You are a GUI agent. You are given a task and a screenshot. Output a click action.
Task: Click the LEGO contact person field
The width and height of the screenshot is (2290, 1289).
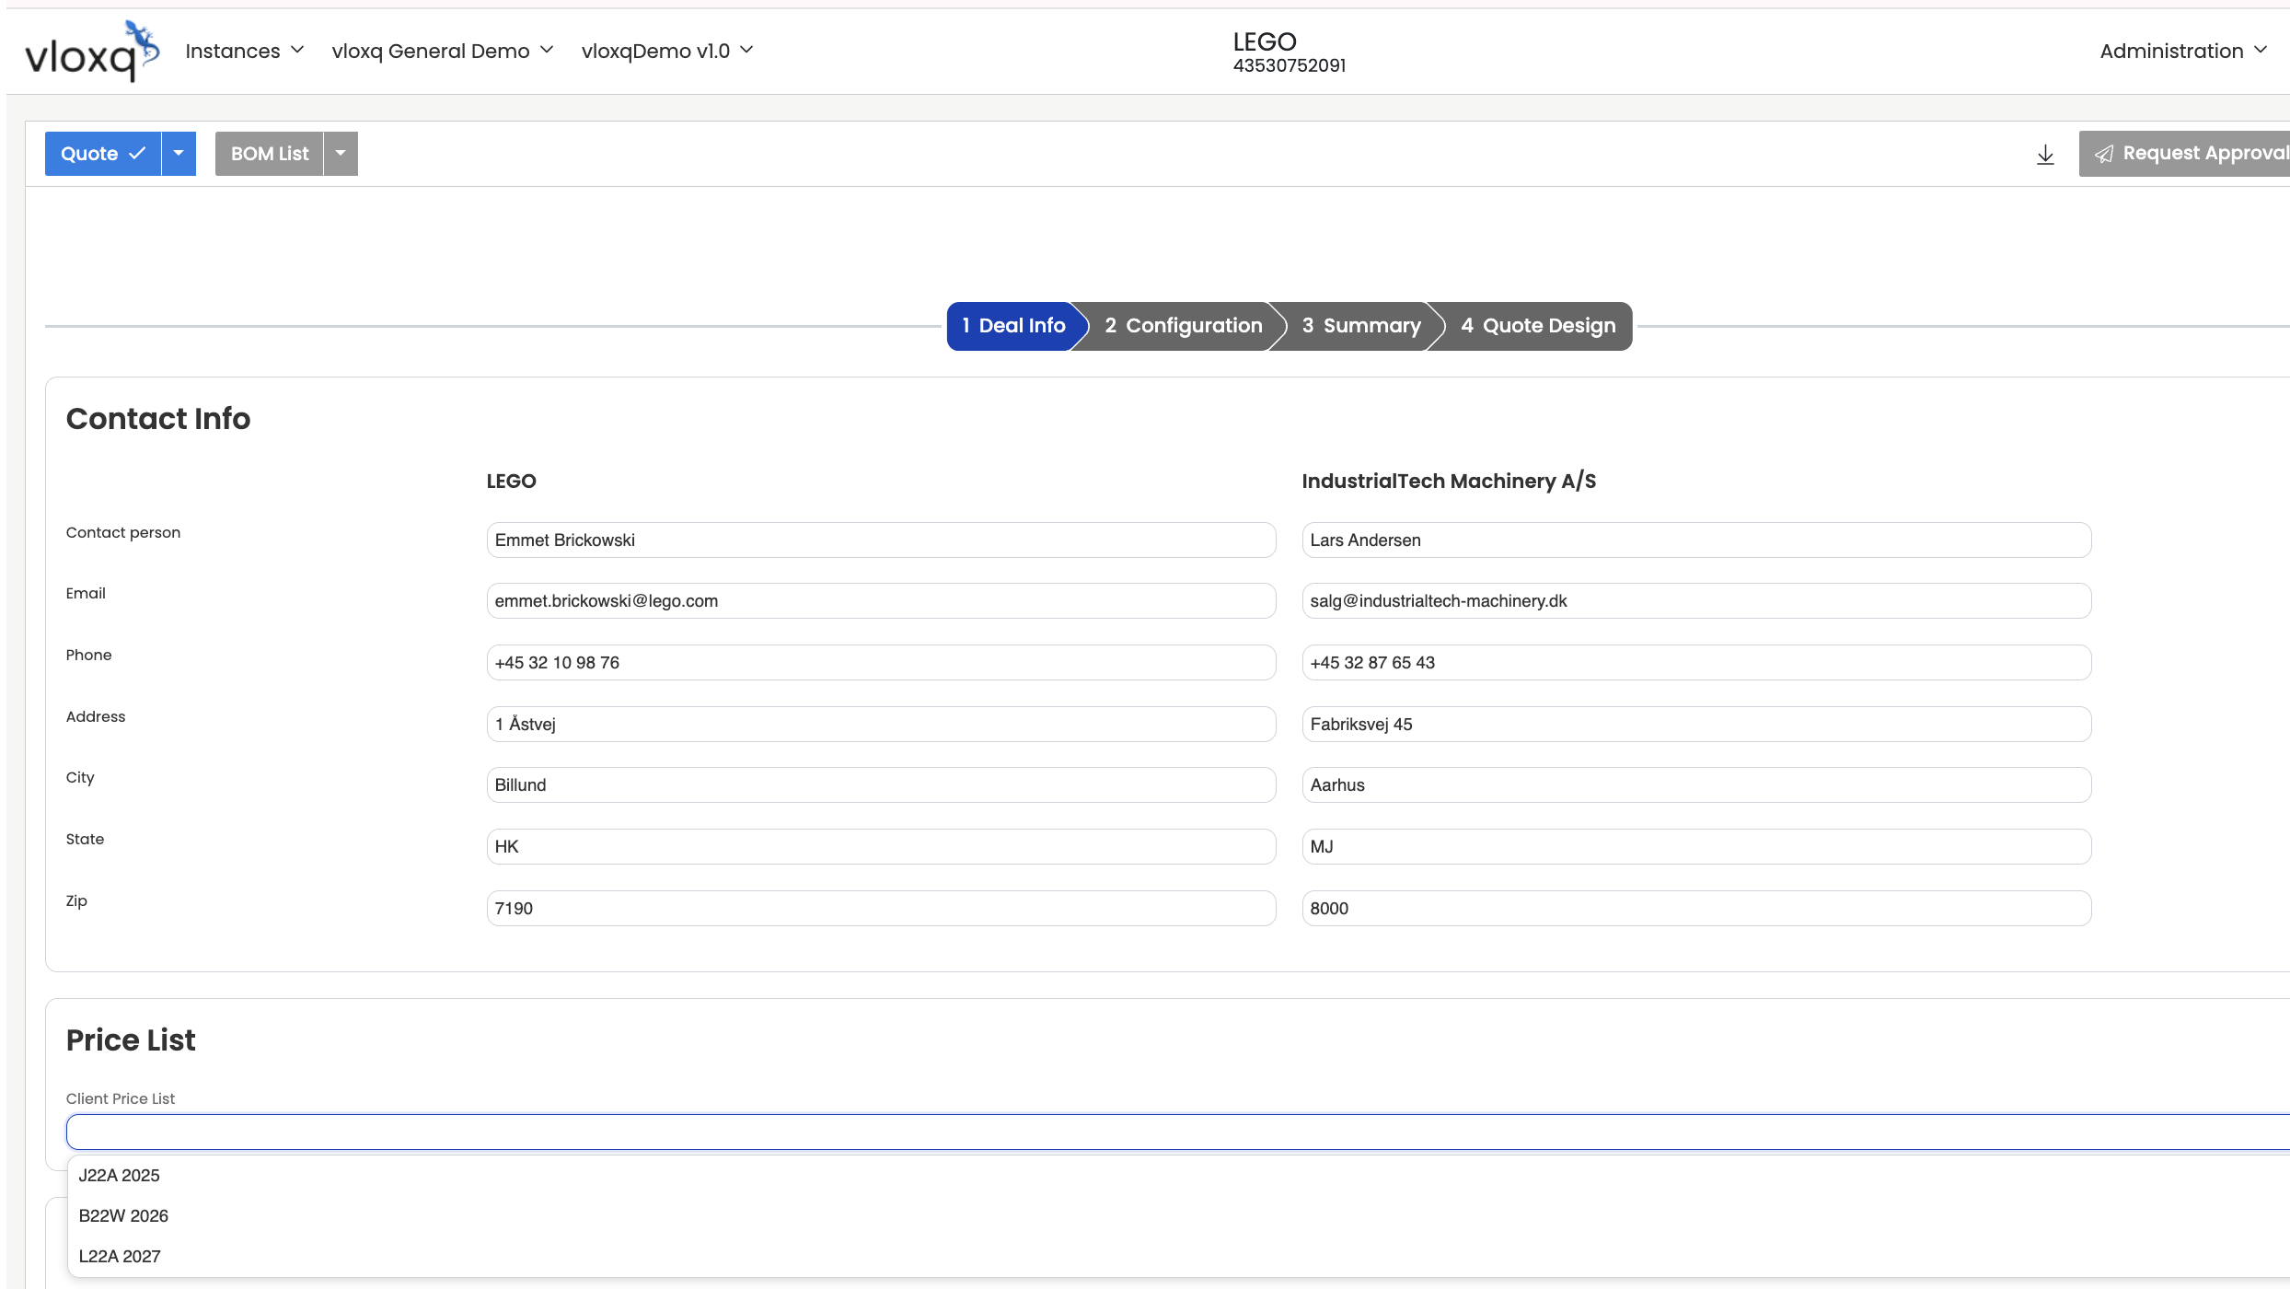[x=880, y=540]
